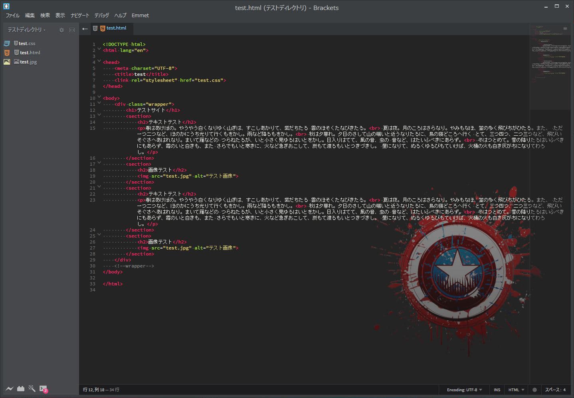The height and width of the screenshot is (398, 574).
Task: Open the テストディレクトリ project dropdown
Action: point(26,30)
